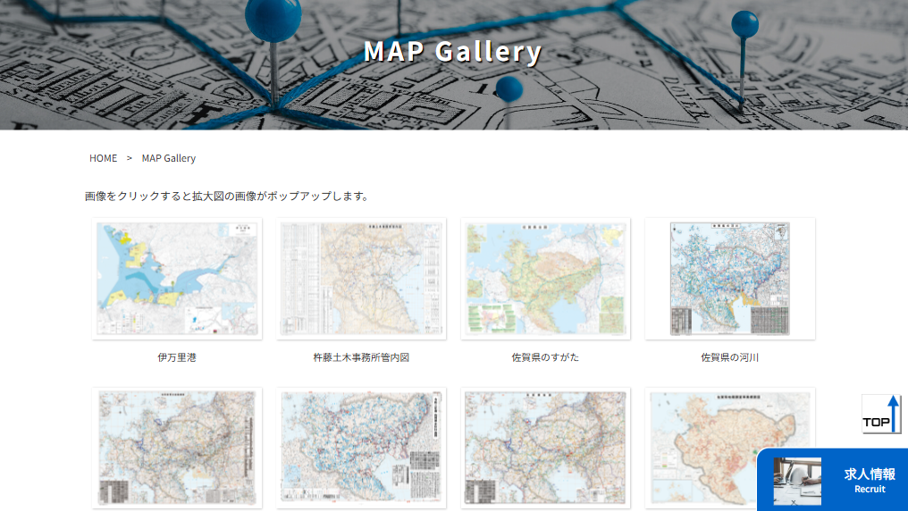Click the large MAP Gallery banner heading

452,52
